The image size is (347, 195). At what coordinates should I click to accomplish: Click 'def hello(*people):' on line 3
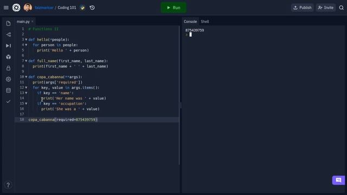click(x=49, y=40)
